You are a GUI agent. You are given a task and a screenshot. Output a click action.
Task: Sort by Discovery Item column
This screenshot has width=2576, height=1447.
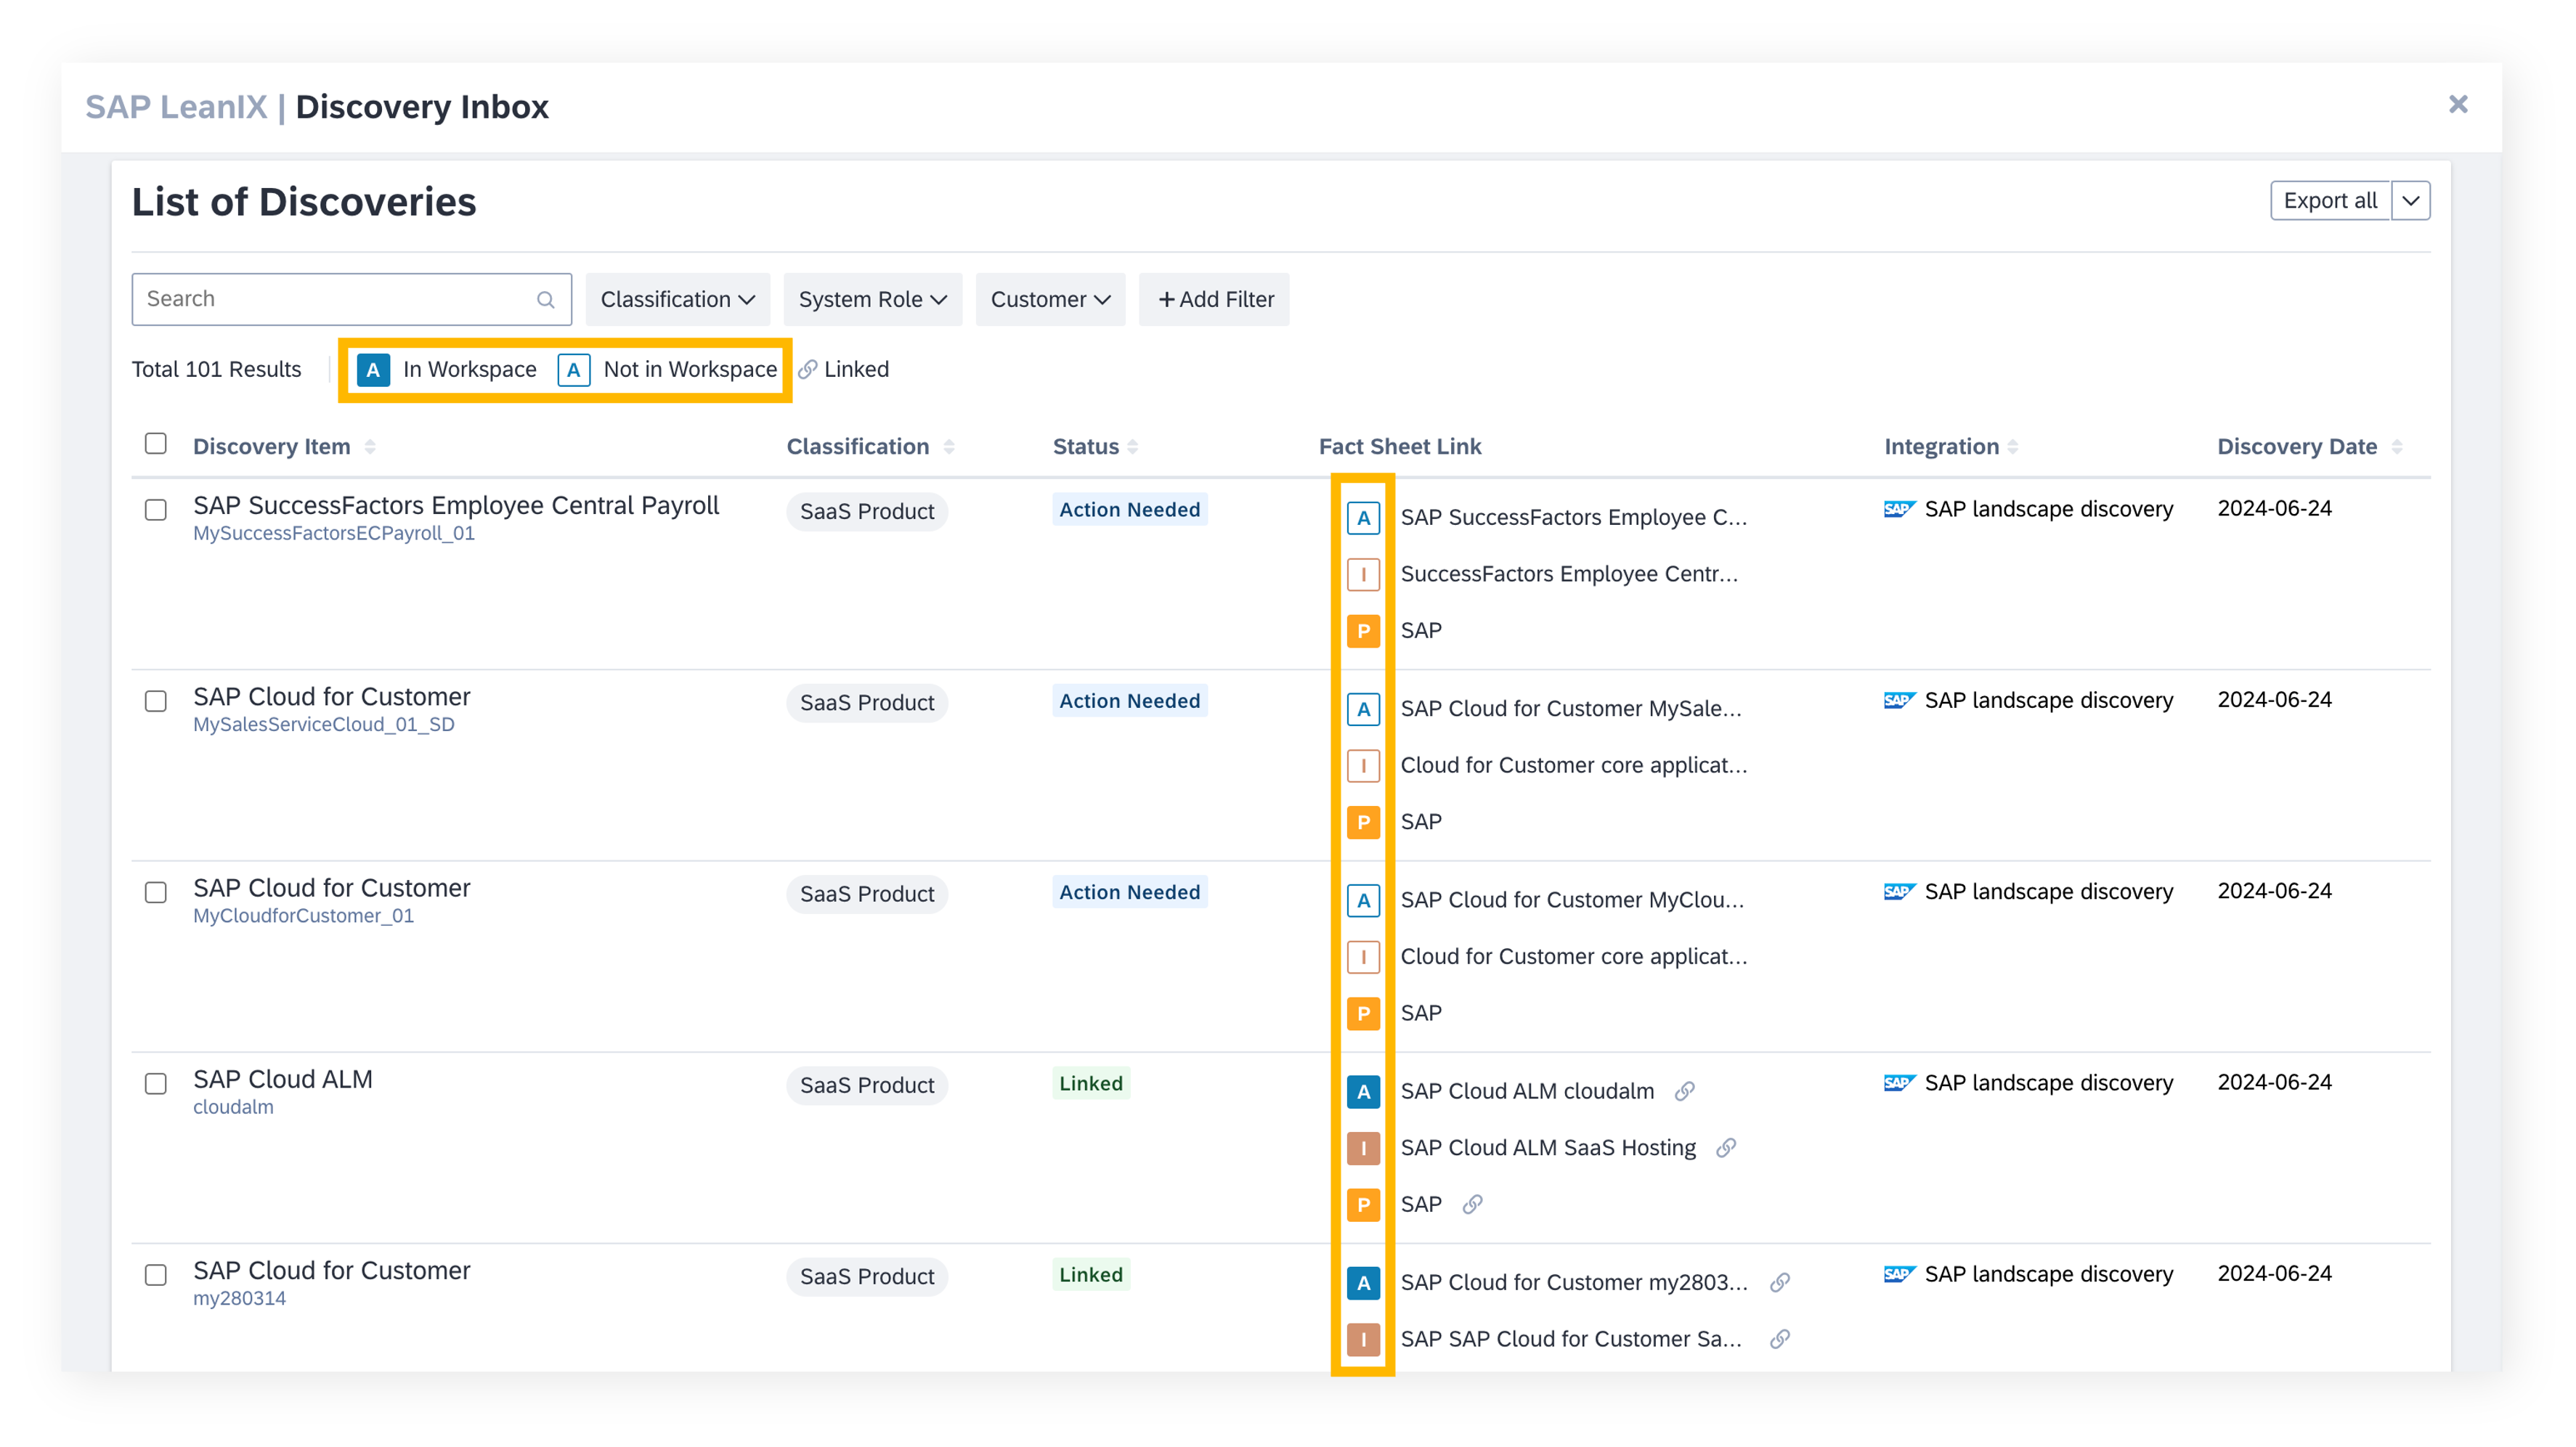click(370, 447)
